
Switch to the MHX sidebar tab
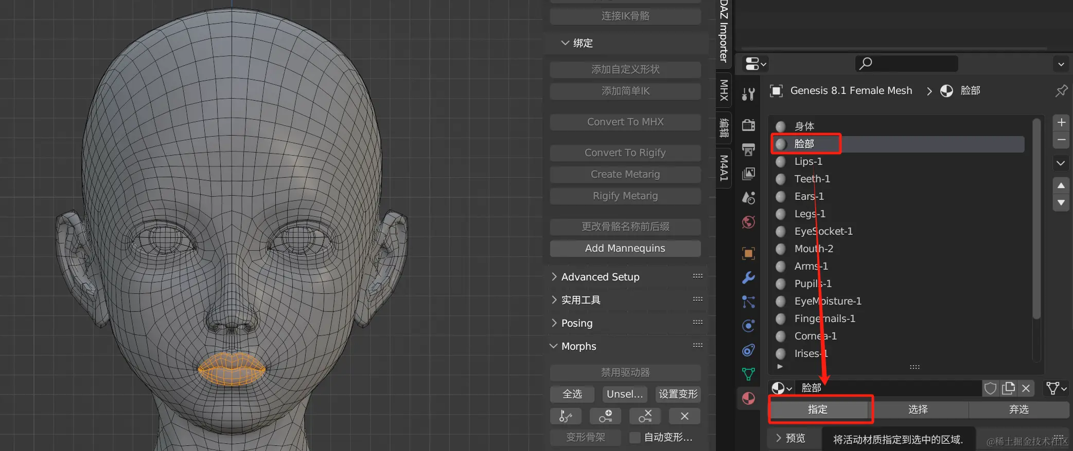coord(724,90)
